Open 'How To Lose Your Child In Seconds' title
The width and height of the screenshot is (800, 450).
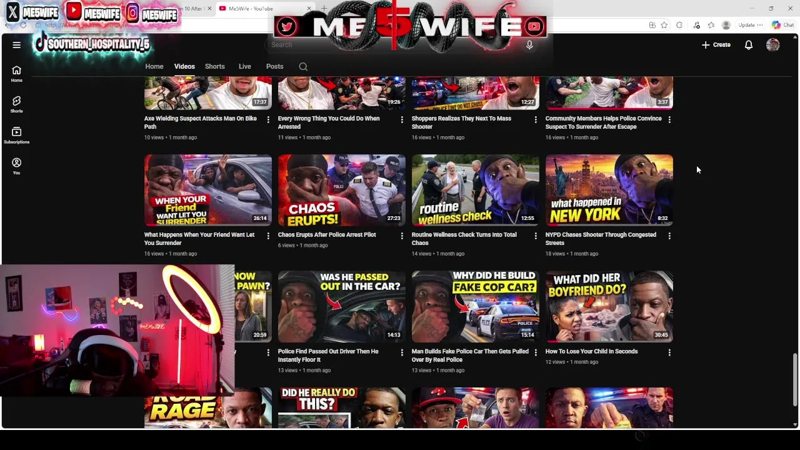[x=591, y=351]
